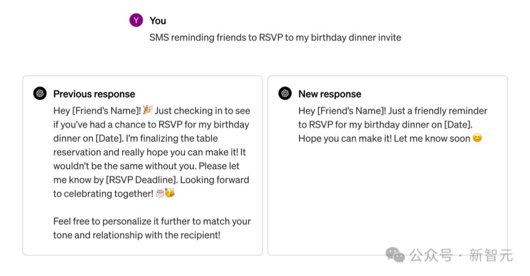Image resolution: width=530 pixels, height=276 pixels.
Task: Click the smiling emoji in New response
Action: 477,138
